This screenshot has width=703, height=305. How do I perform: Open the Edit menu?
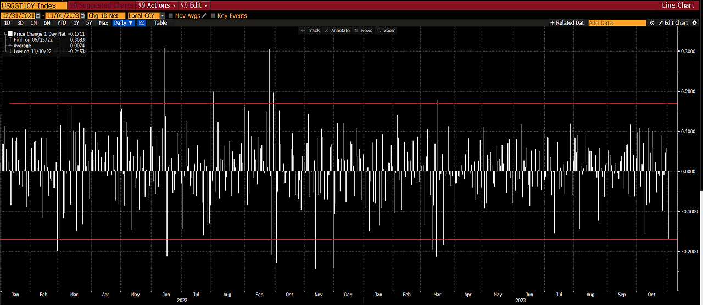click(x=194, y=5)
